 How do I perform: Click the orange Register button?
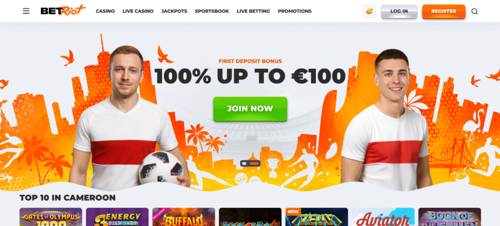click(443, 12)
